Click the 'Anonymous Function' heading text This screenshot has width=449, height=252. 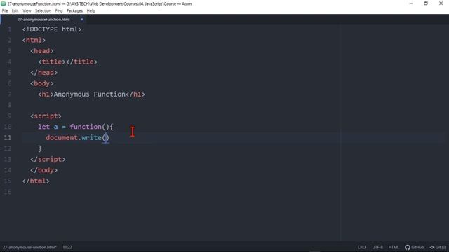click(89, 94)
